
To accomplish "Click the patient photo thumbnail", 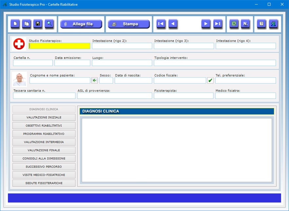I will tap(19, 79).
